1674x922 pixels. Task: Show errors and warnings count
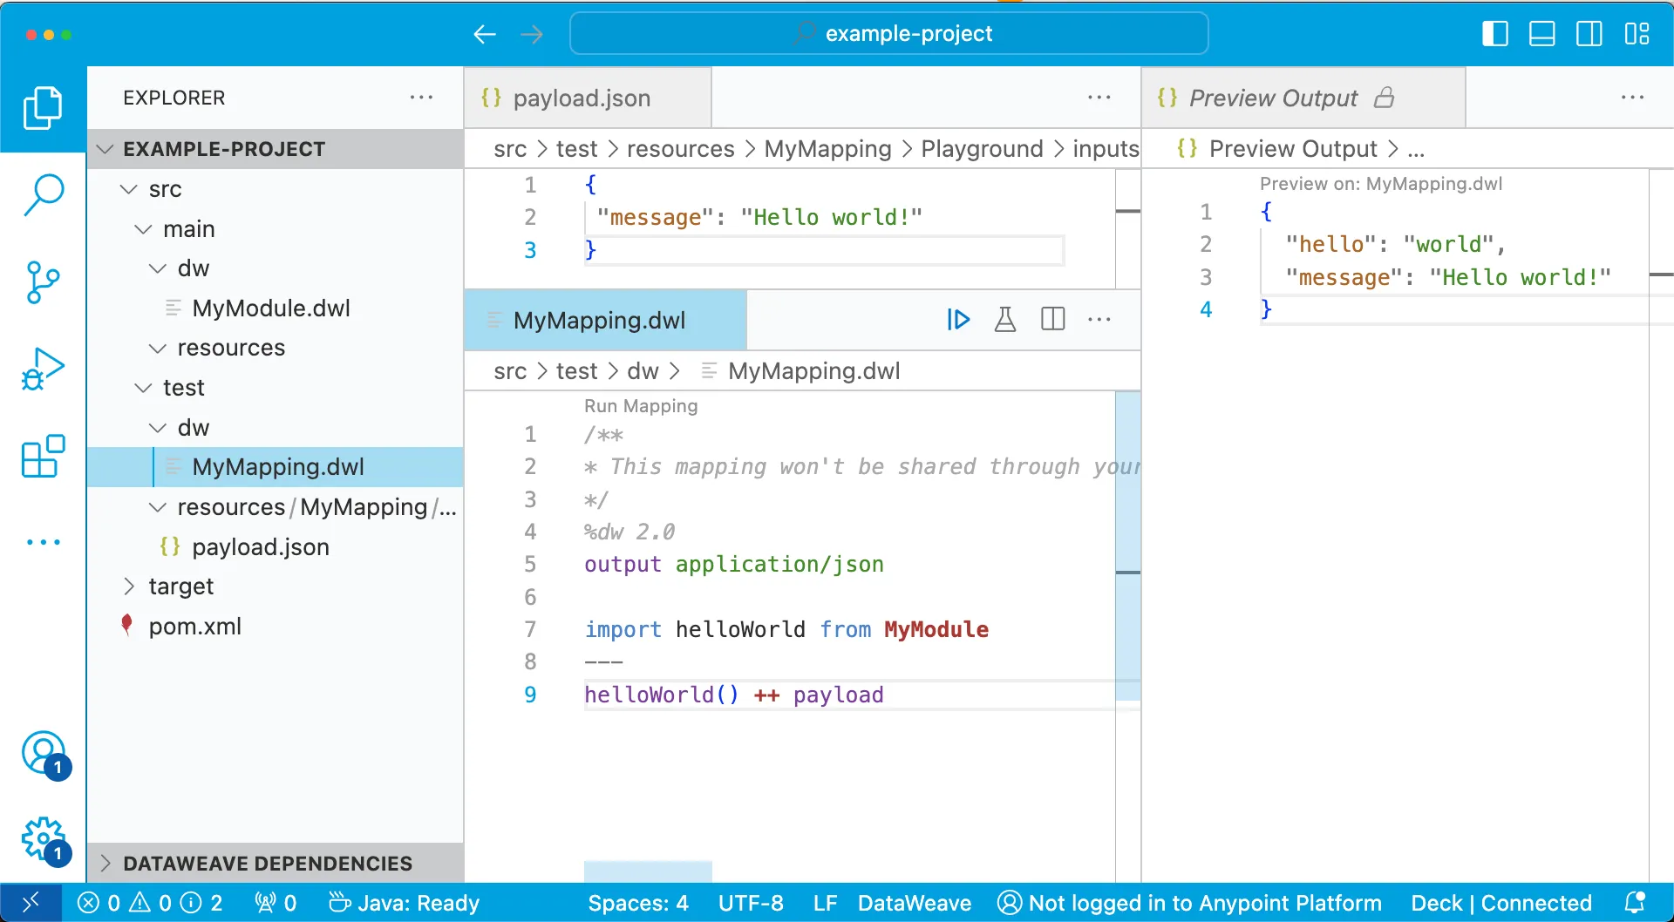coord(149,903)
